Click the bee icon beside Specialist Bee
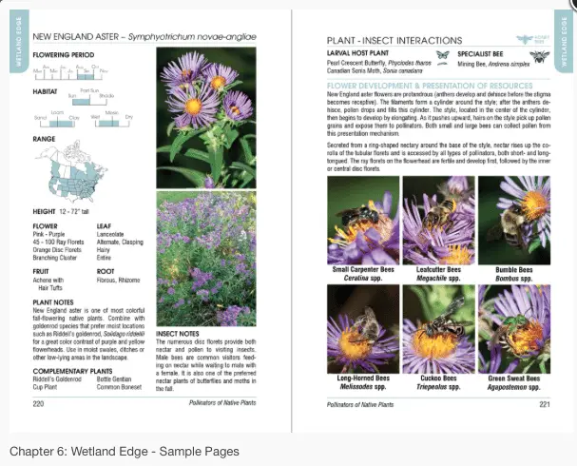577x466 pixels. (540, 57)
